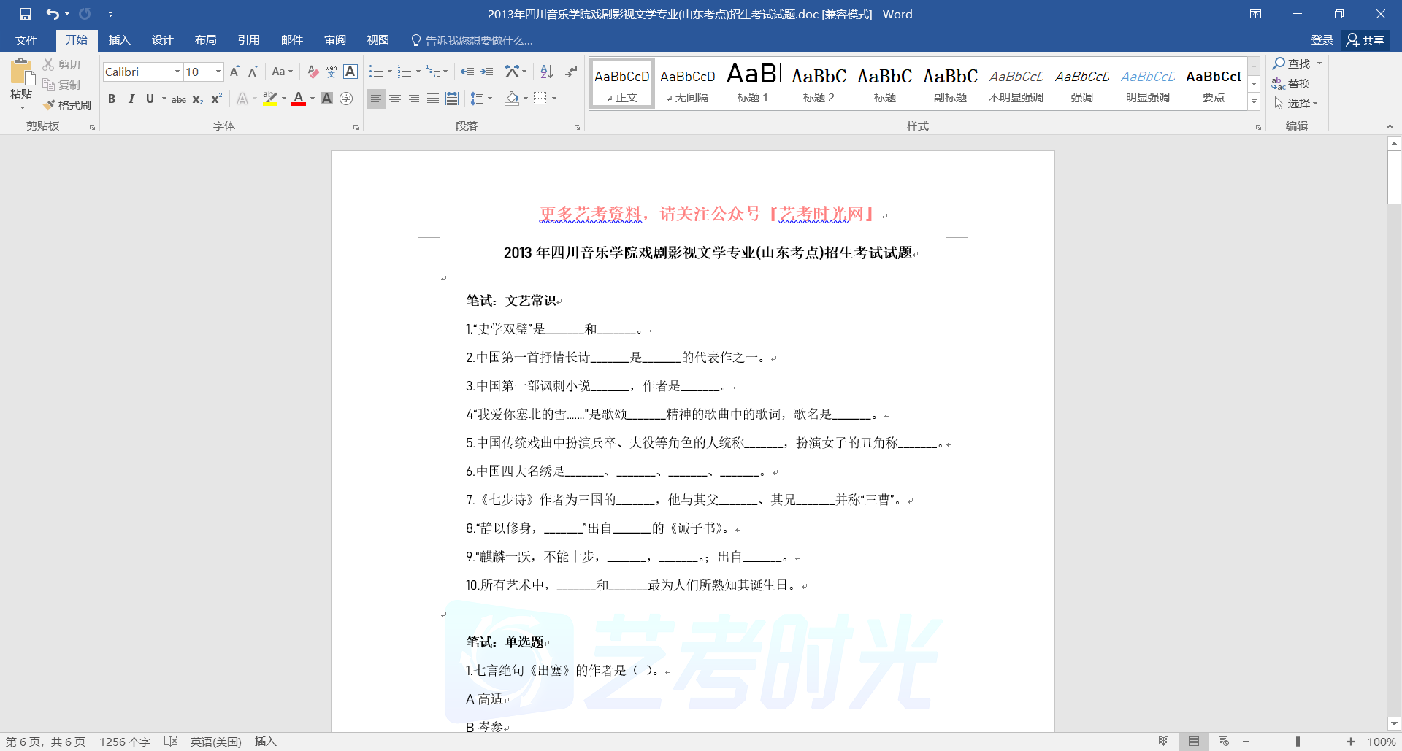Click the Increase Indent icon
Viewport: 1402px width, 751px height.
point(486,72)
